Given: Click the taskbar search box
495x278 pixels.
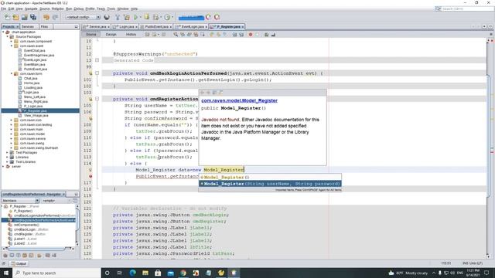Looking at the screenshot, I should coord(56,273).
